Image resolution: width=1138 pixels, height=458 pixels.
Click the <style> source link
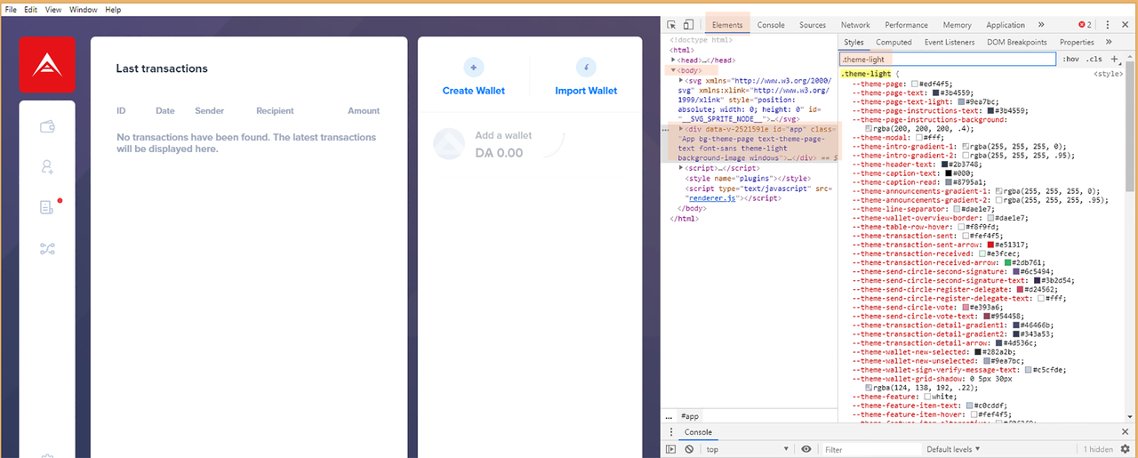[x=1108, y=74]
